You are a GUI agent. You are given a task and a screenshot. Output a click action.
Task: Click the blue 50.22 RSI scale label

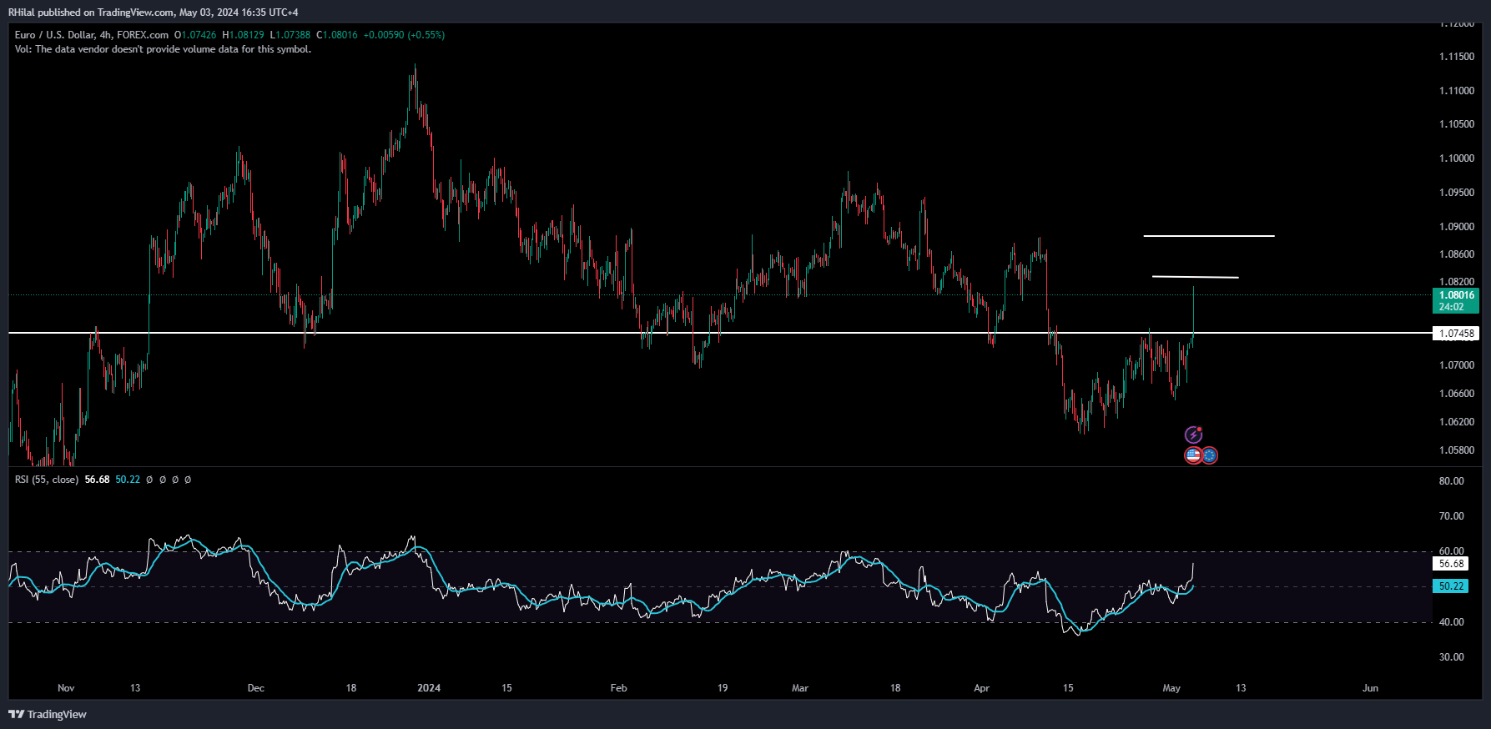[x=1451, y=586]
